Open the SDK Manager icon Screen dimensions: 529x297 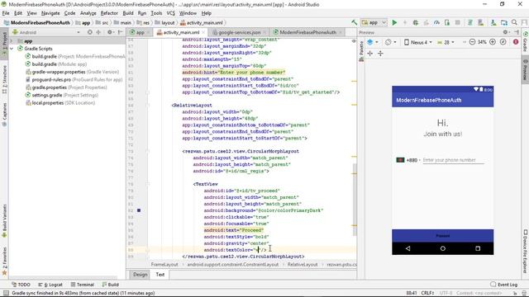[493, 22]
